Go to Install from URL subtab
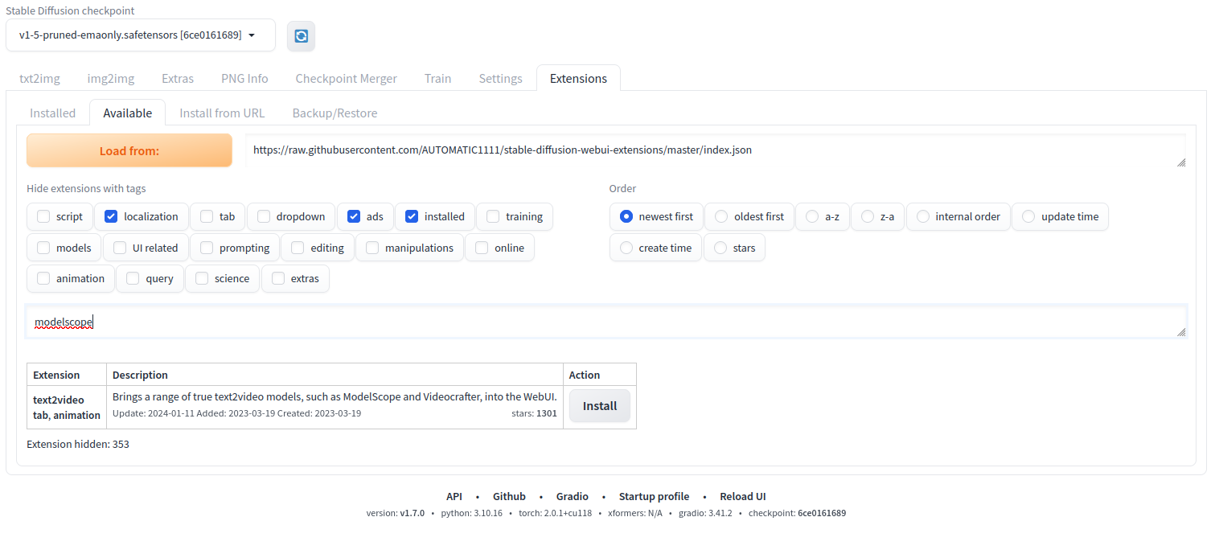This screenshot has height=554, width=1215. [x=222, y=113]
